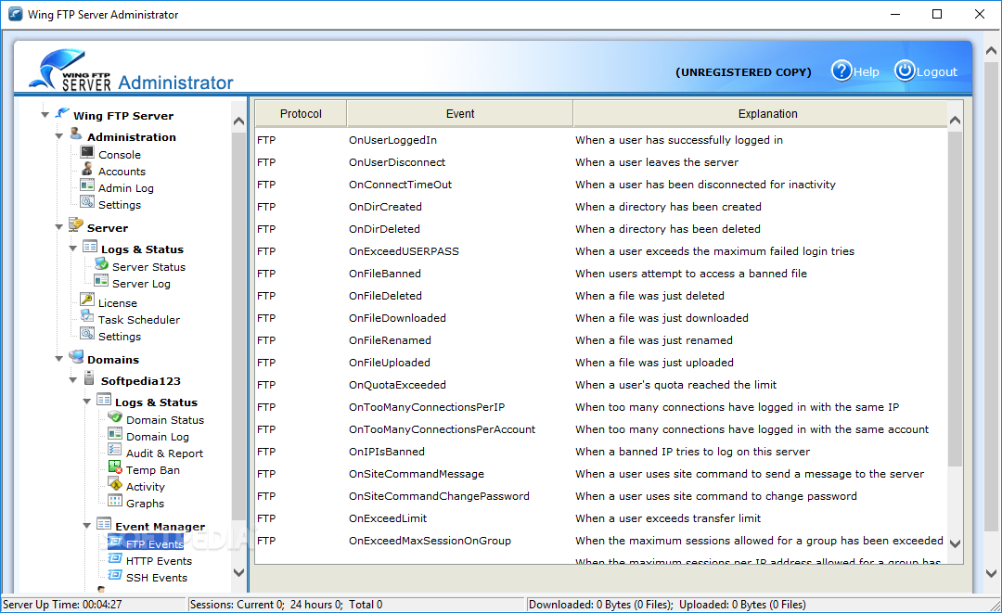Collapse the Event Manager node
The image size is (1002, 613).
point(87,526)
